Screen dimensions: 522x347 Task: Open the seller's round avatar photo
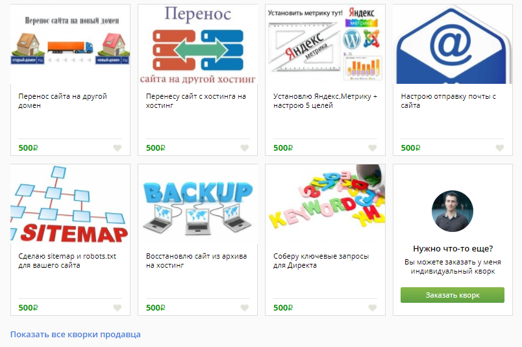453,211
